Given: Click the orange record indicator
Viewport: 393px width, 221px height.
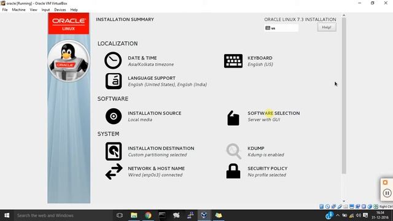Looking at the screenshot, I should click(x=385, y=182).
